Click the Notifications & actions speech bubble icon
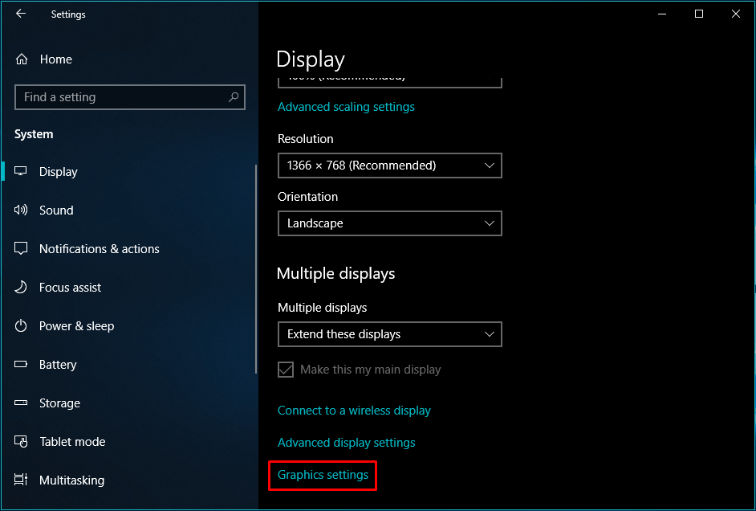756x511 pixels. point(21,248)
